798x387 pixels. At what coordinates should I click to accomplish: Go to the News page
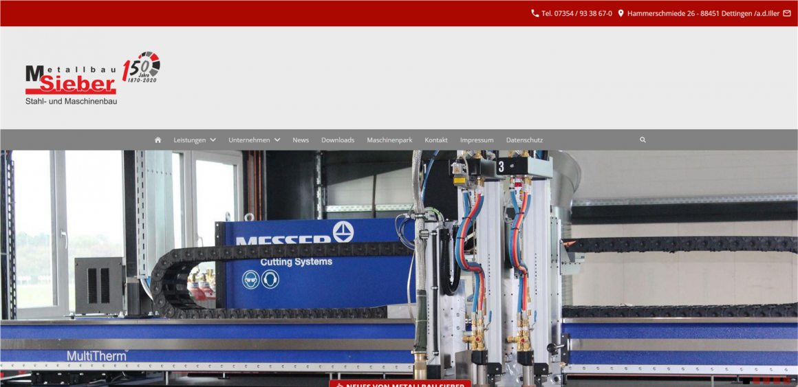(301, 140)
